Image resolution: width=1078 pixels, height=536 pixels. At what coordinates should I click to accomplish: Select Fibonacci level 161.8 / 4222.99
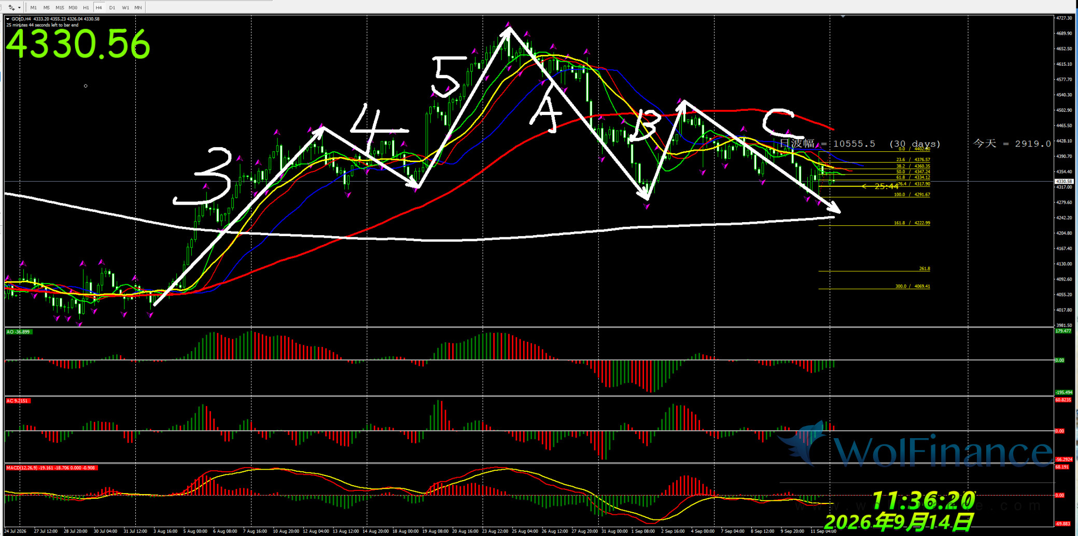point(912,223)
